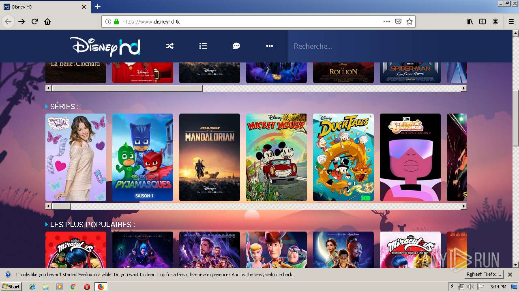This screenshot has width=519, height=292.
Task: Click the Séries horizontal scrollbar left arrow
Action: (x=48, y=206)
